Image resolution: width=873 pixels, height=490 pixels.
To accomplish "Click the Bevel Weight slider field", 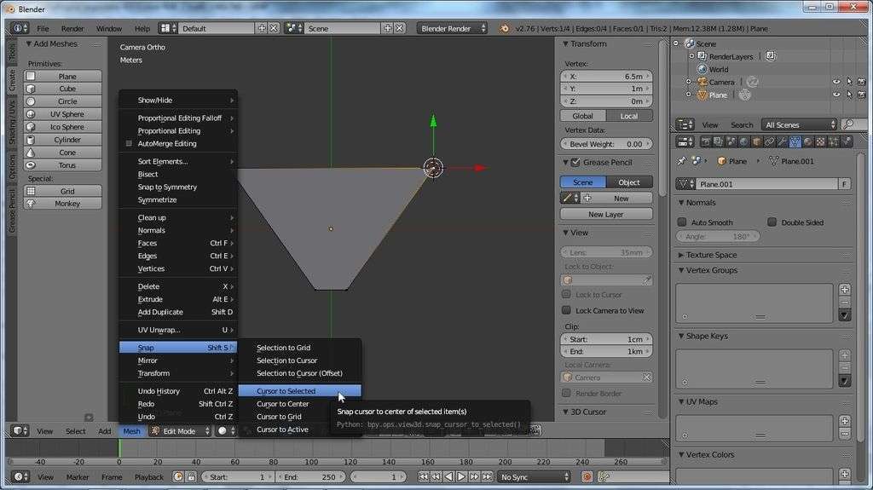I will (x=606, y=144).
